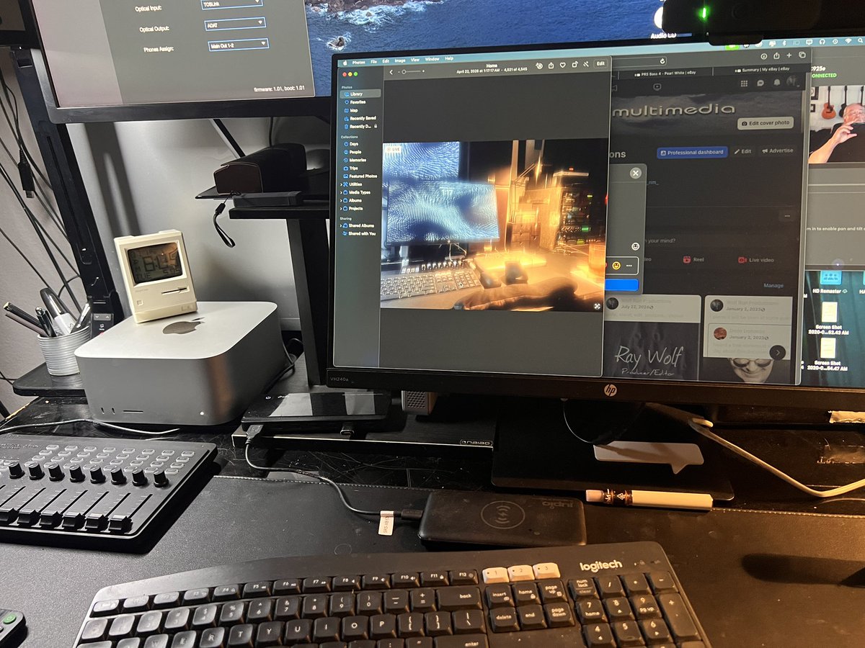
Task: Click the browser share icon
Action: coord(776,55)
